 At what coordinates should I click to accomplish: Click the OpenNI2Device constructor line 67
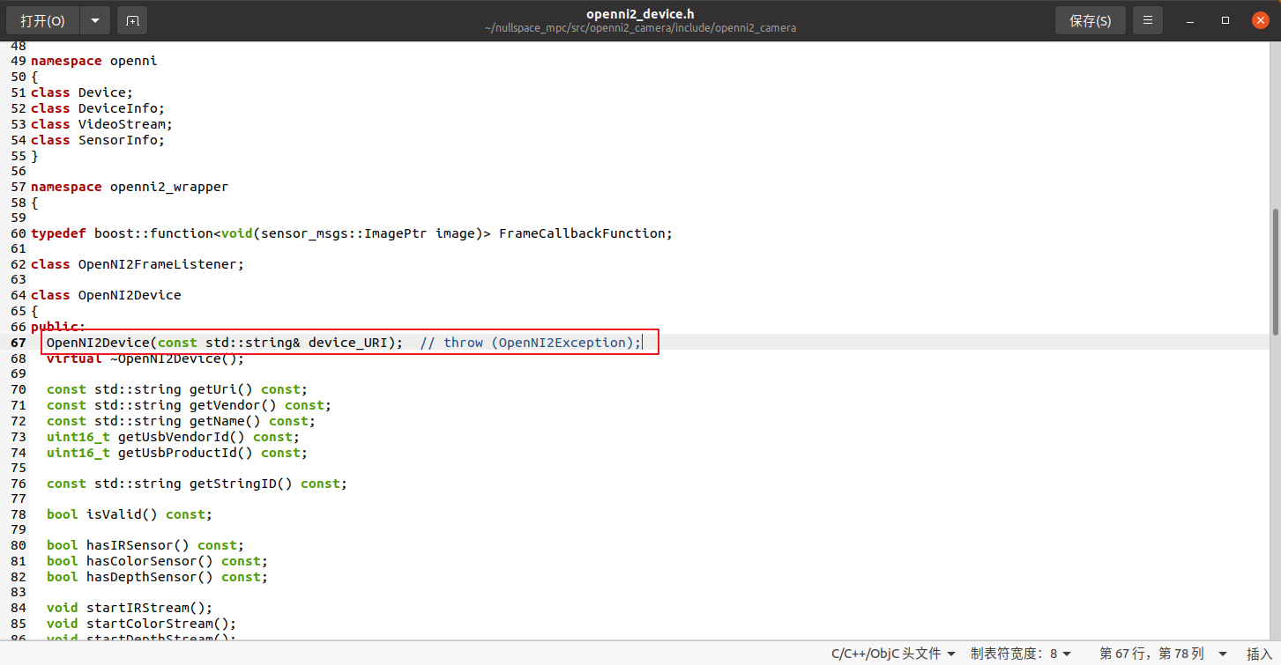[x=345, y=343]
